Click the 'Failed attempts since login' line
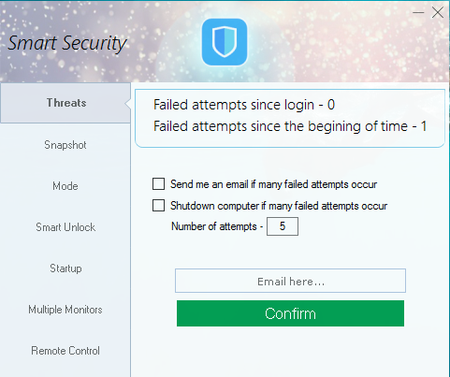450x377 pixels. [244, 105]
